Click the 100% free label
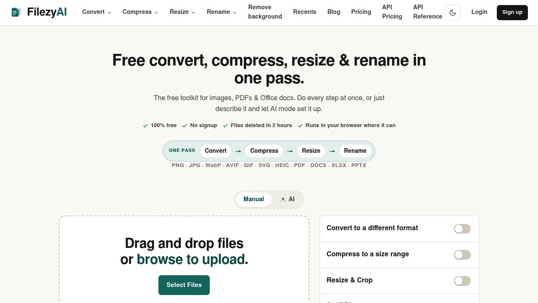538x303 pixels. 164,125
